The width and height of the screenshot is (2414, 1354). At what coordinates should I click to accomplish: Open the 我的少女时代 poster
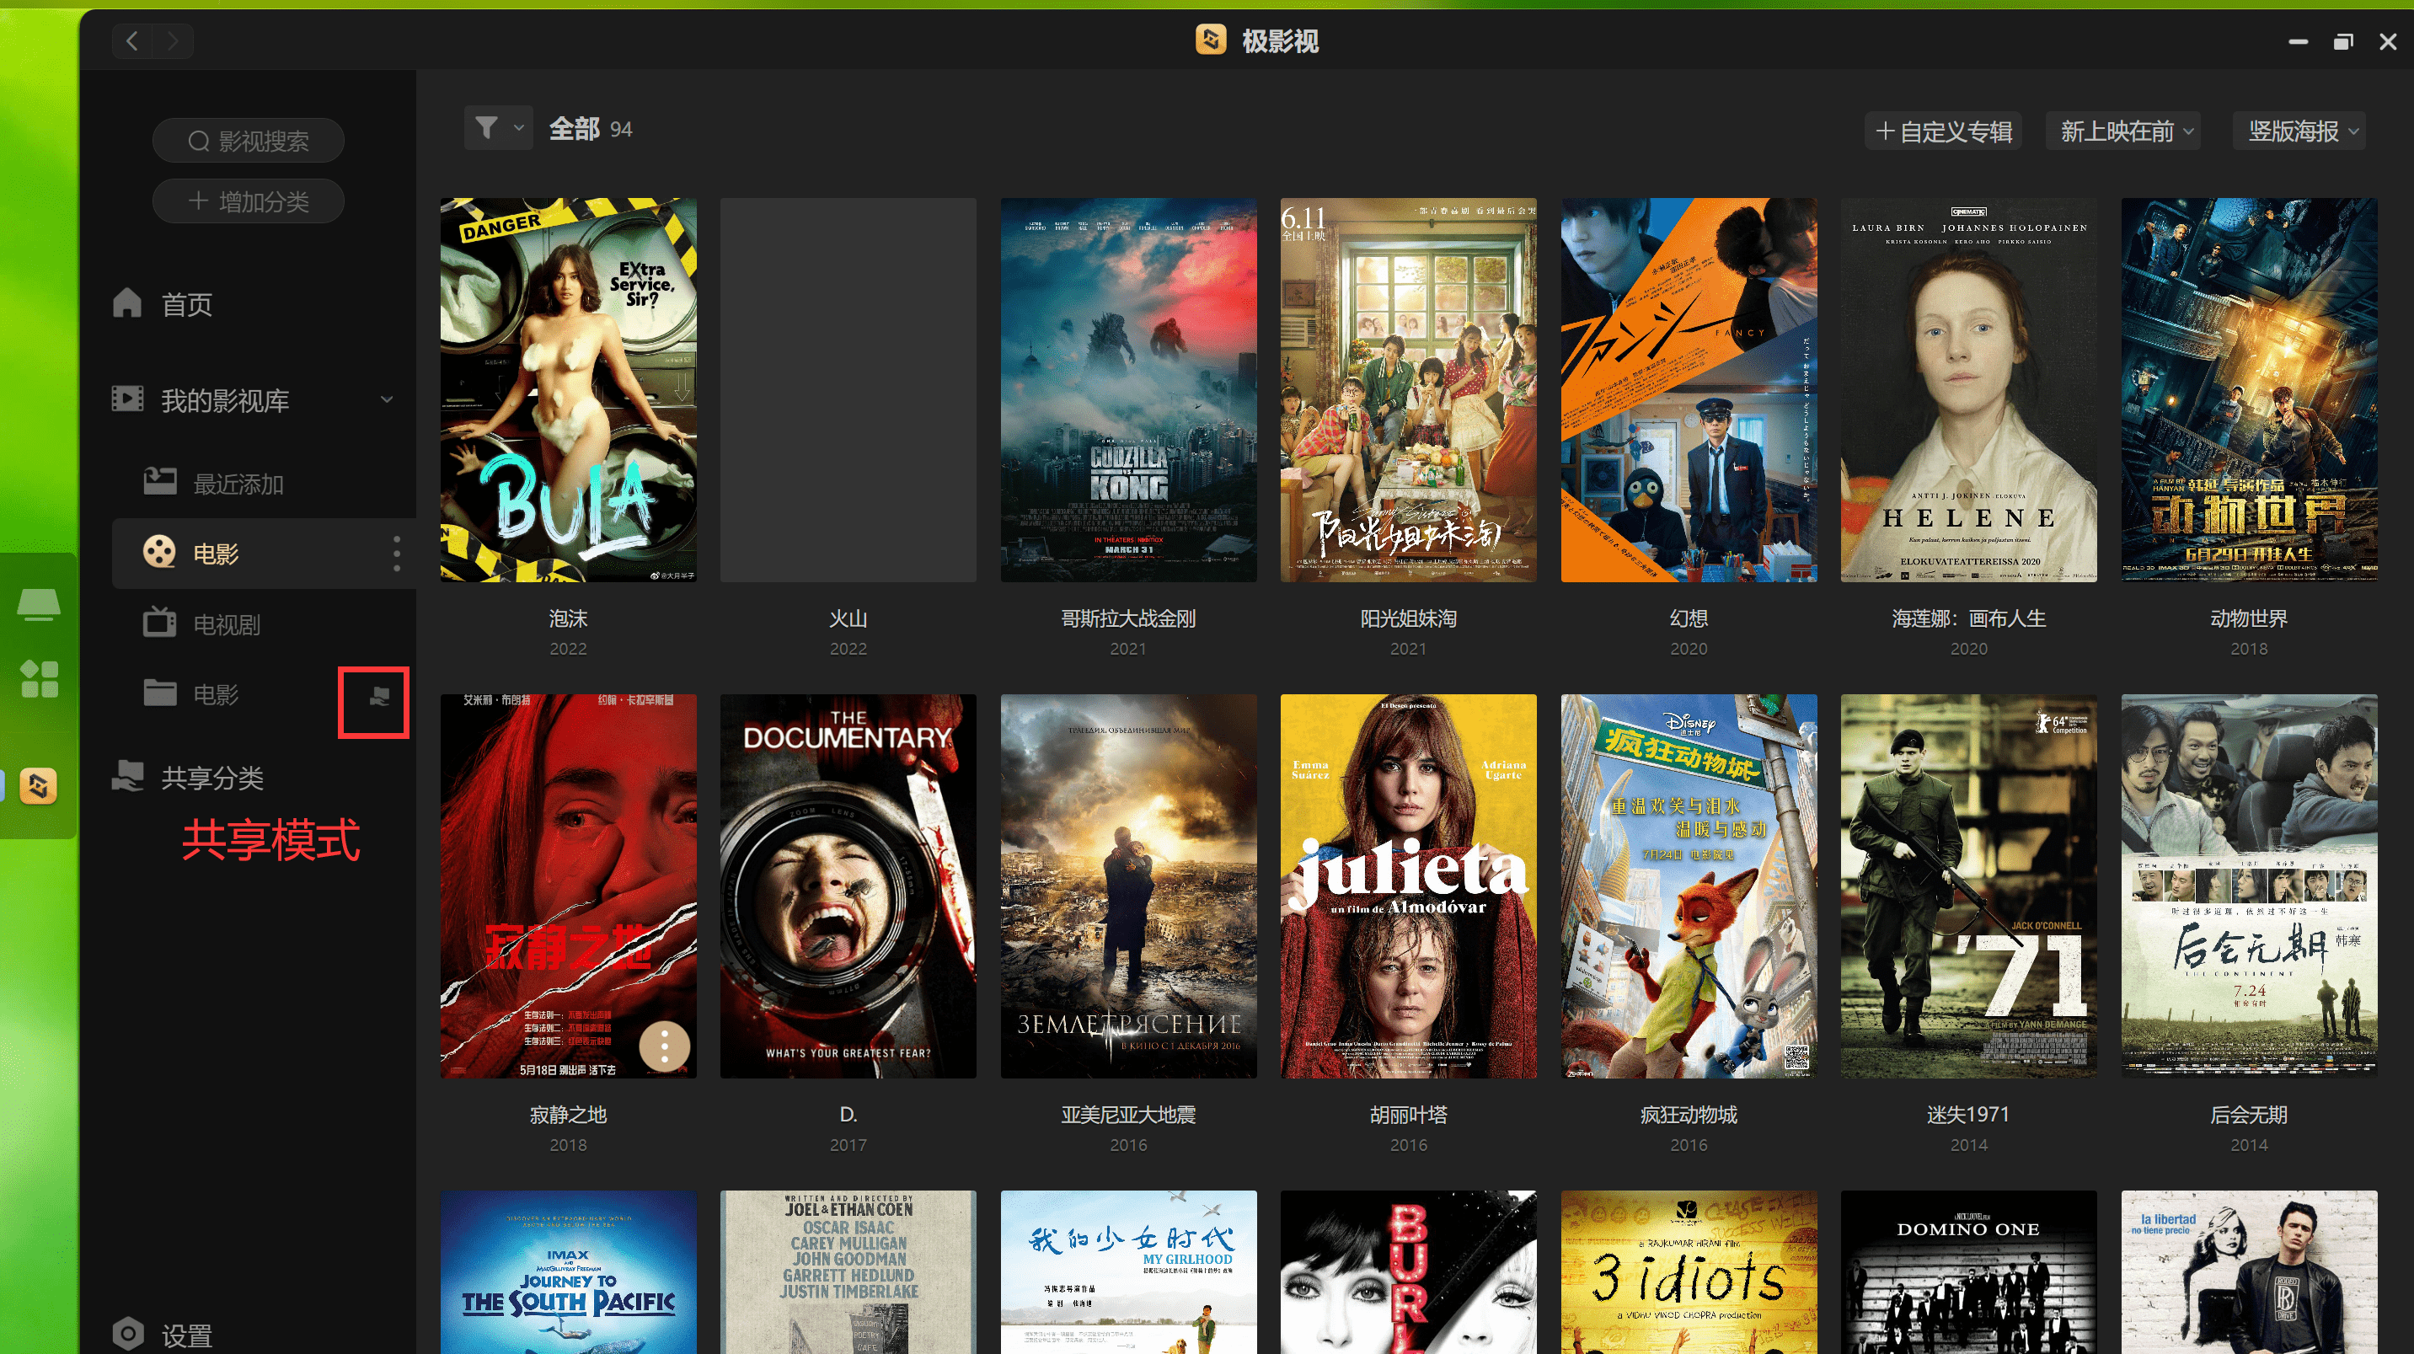tap(1128, 1272)
